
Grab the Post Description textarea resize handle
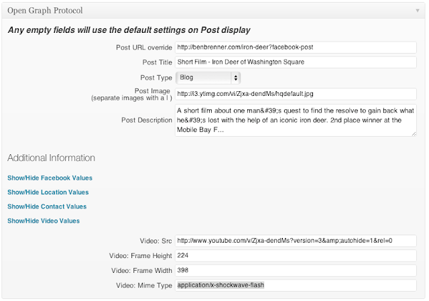tap(414, 134)
